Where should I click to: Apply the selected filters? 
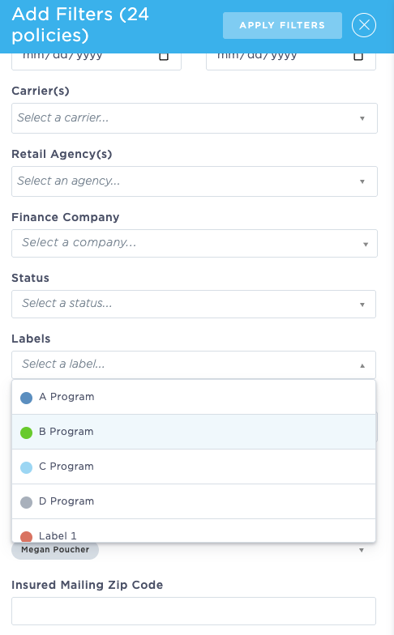coord(282,26)
